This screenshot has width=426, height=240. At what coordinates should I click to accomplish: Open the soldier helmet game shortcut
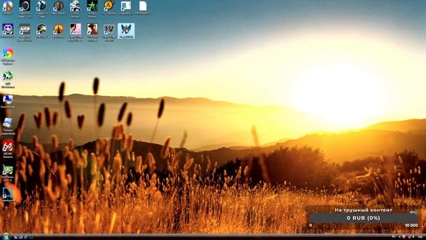click(x=41, y=31)
